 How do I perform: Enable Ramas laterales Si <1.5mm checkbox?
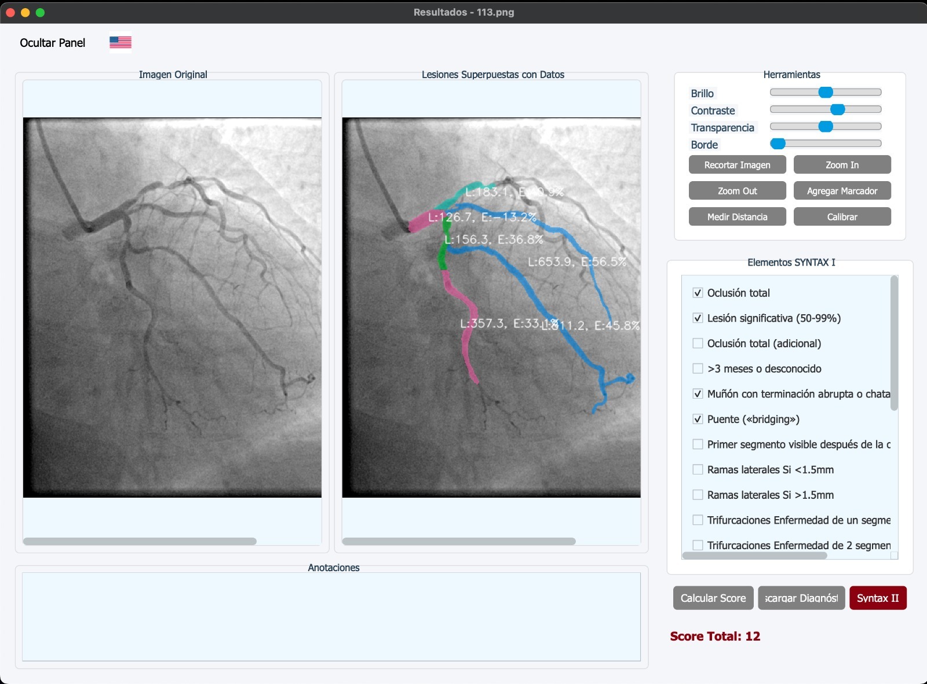[698, 470]
